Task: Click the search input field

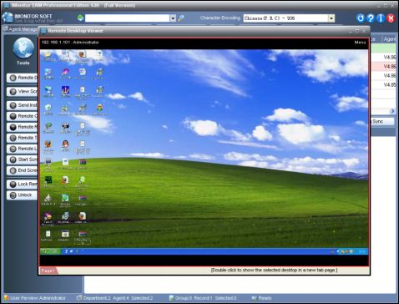Action: pos(127,18)
